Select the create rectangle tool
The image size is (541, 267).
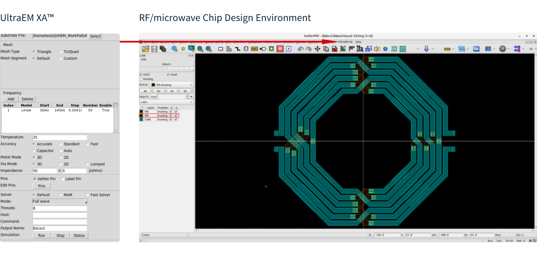click(221, 49)
